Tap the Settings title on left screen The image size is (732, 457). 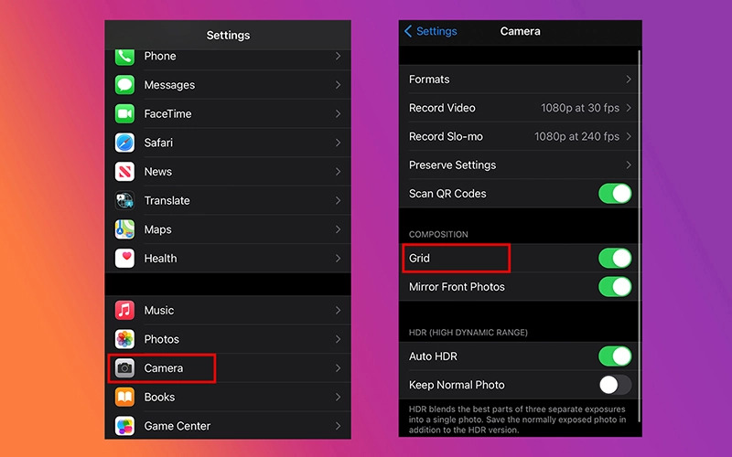[228, 35]
